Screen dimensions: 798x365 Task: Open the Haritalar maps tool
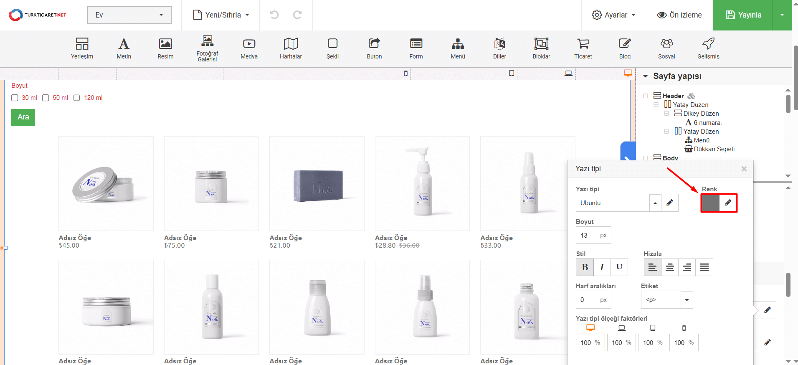pyautogui.click(x=291, y=48)
